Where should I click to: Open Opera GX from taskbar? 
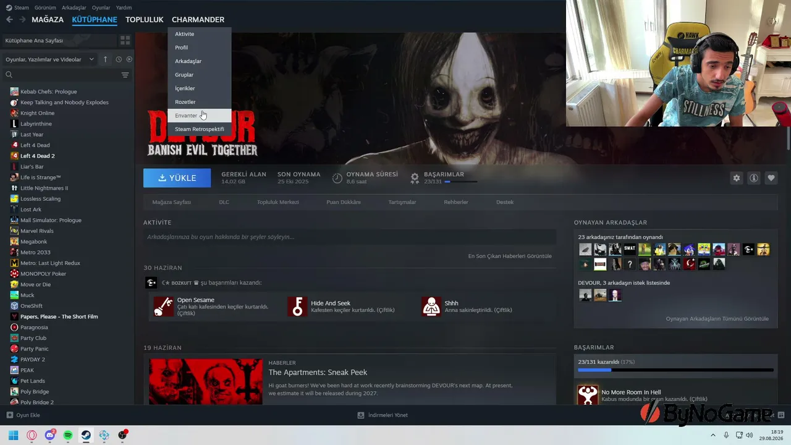click(x=32, y=435)
